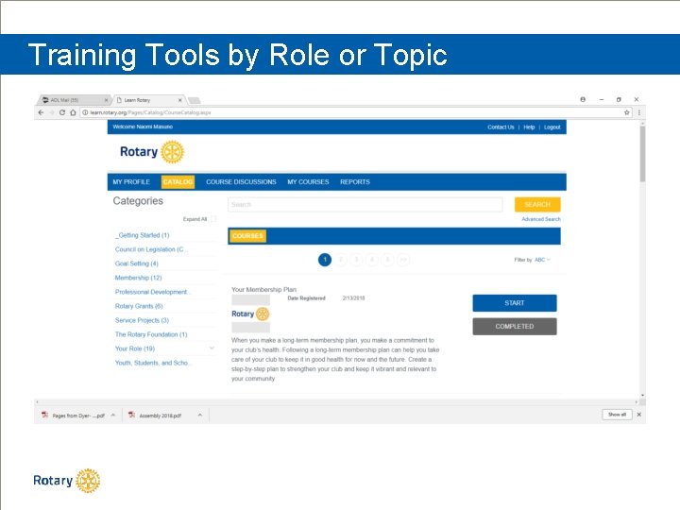The width and height of the screenshot is (680, 510).
Task: Open the Council on Legislation category
Action: coord(151,249)
